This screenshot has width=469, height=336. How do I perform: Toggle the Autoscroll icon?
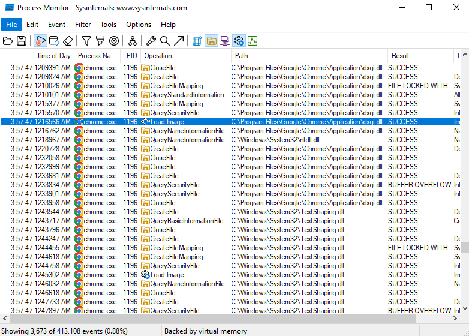(54, 41)
